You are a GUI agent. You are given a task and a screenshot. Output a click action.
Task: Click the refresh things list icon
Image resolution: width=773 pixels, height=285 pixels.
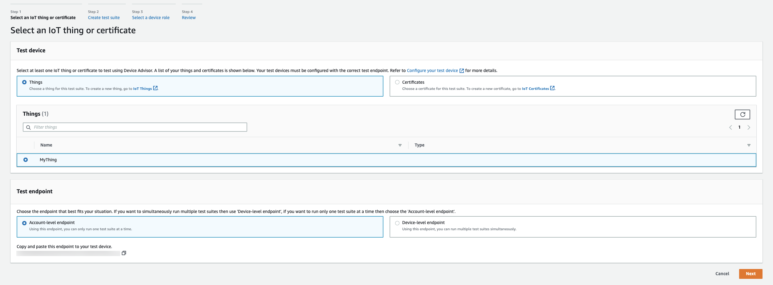(x=742, y=114)
